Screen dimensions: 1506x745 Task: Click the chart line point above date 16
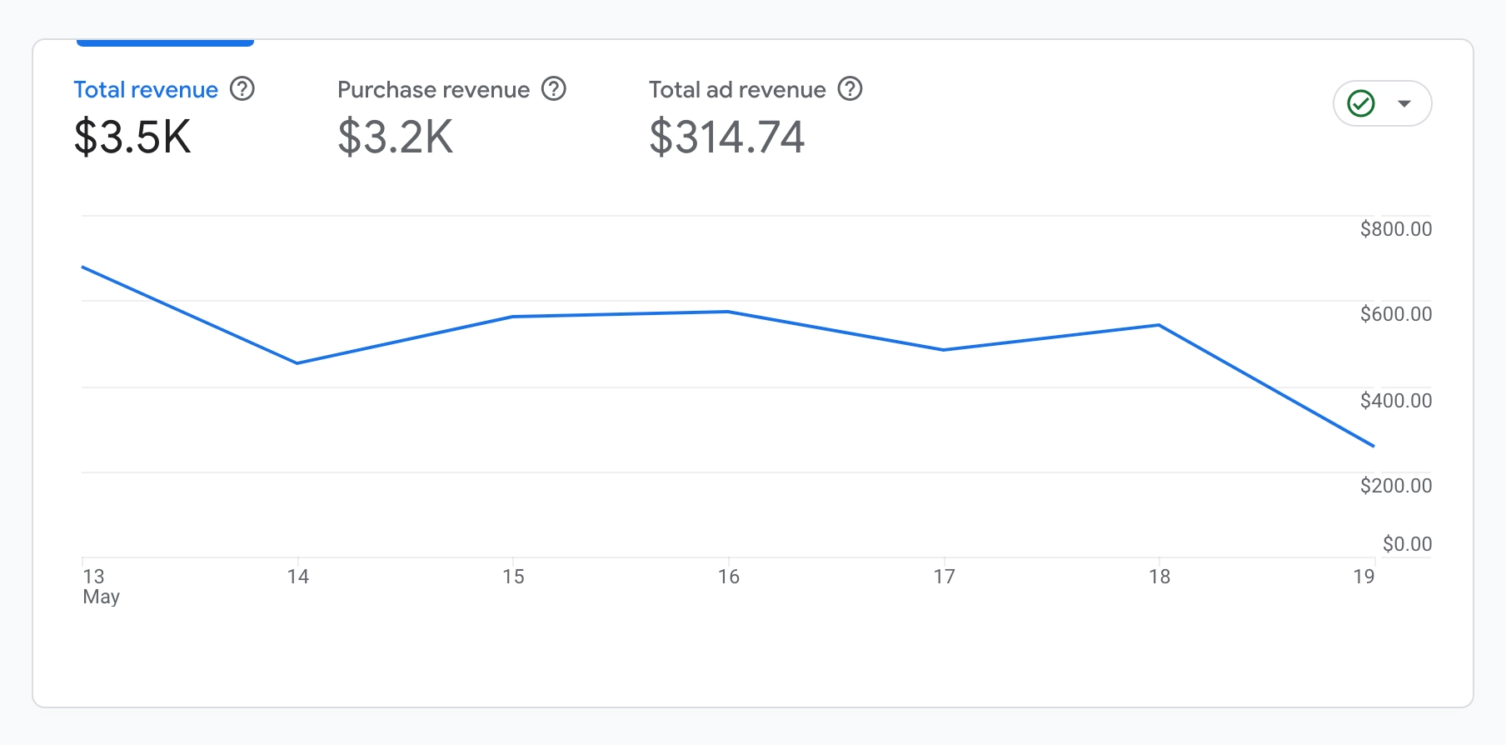tap(729, 312)
